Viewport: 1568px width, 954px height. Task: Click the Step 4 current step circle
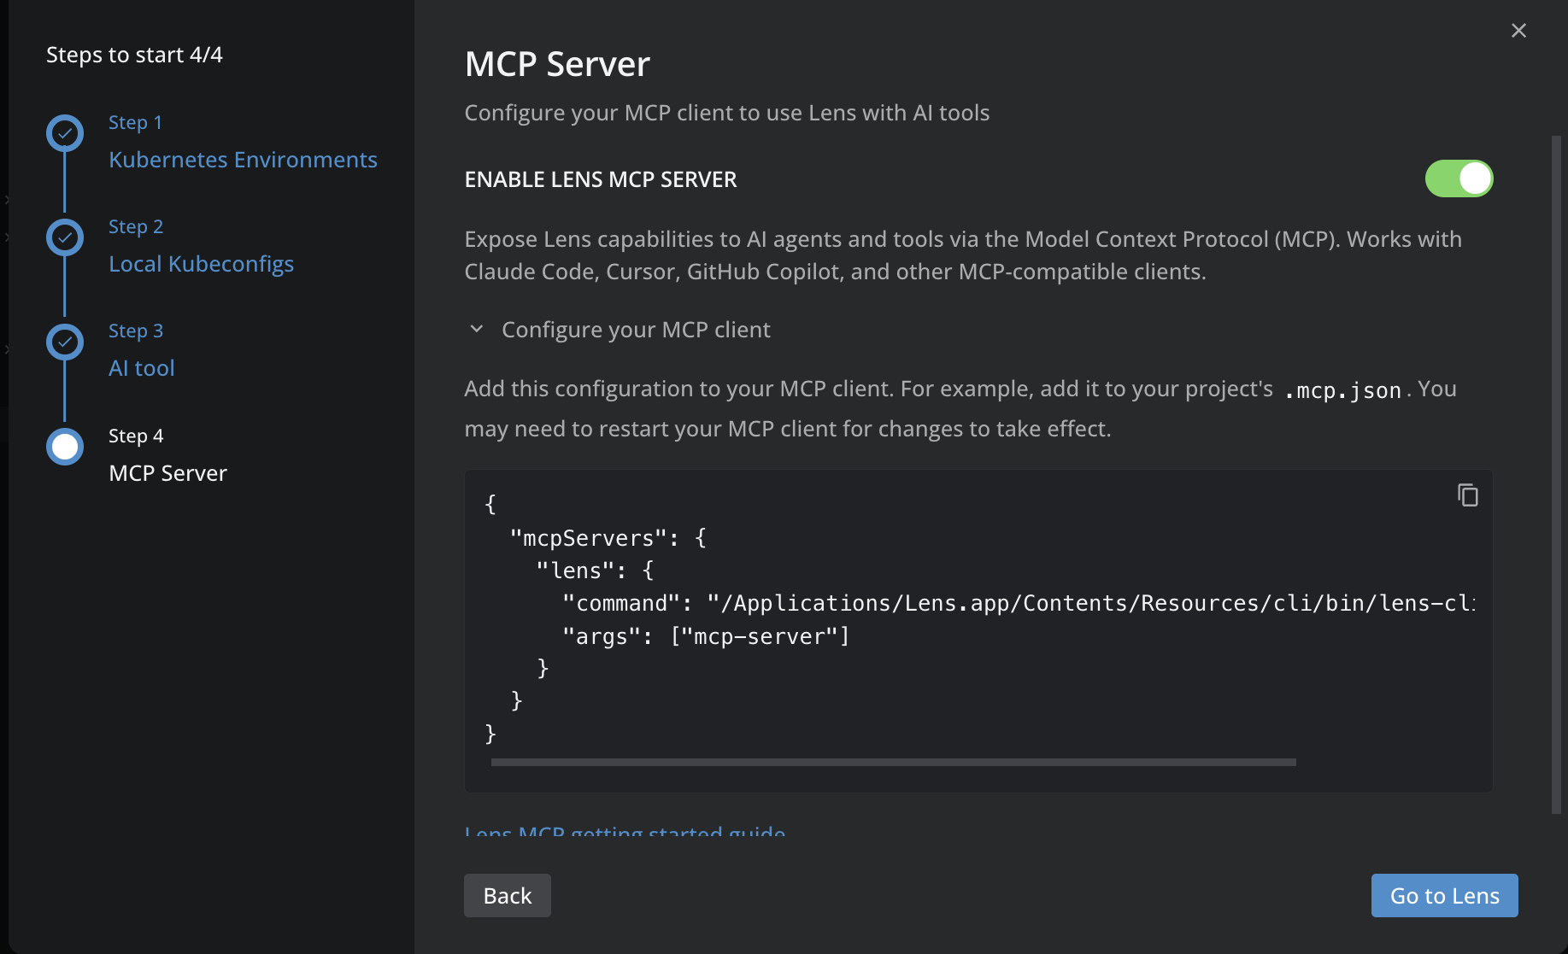pyautogui.click(x=65, y=447)
